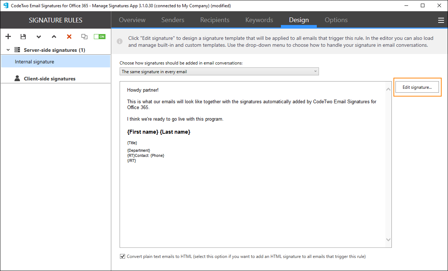
Task: Move the selected rule down
Action: [x=39, y=37]
